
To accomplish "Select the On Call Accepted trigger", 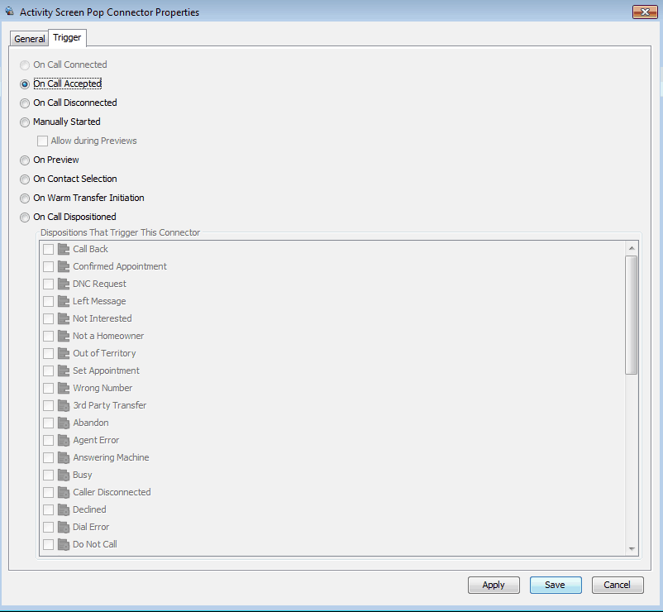I will tap(25, 84).
